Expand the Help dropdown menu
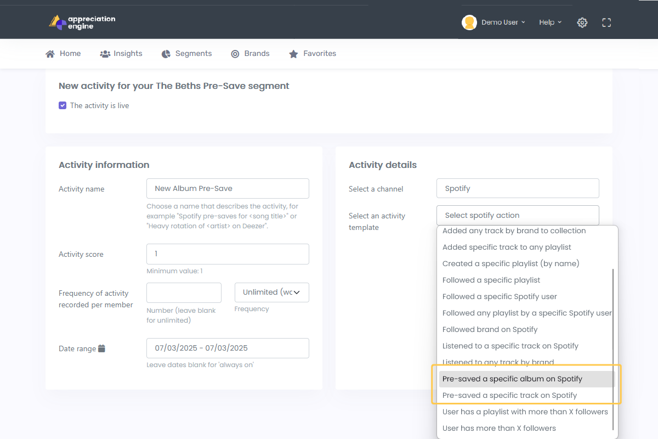The width and height of the screenshot is (658, 439). 551,22
